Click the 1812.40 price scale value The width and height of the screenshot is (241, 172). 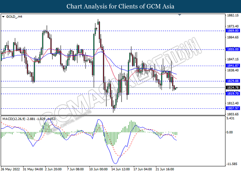233,103
